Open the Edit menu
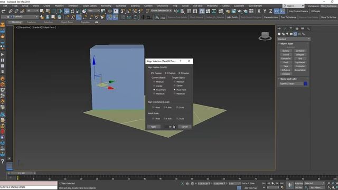This screenshot has height=190, width=338. tap(5, 6)
